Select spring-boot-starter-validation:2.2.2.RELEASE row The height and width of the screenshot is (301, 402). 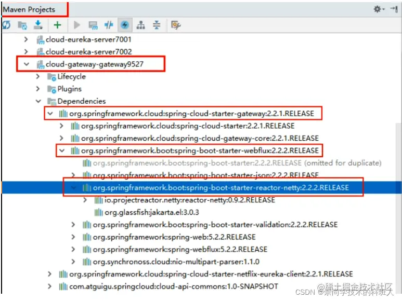pyautogui.click(x=215, y=225)
